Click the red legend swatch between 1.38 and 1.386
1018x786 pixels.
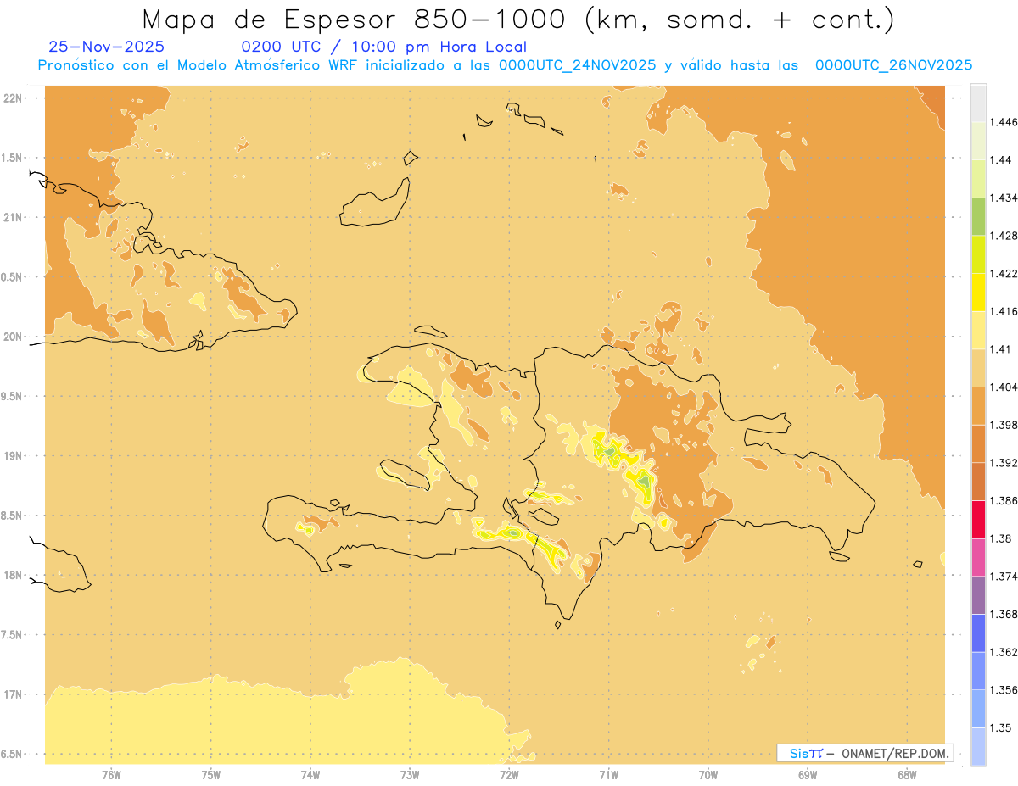coord(978,519)
